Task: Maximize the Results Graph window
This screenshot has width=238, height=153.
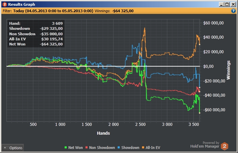Action: [227, 4]
